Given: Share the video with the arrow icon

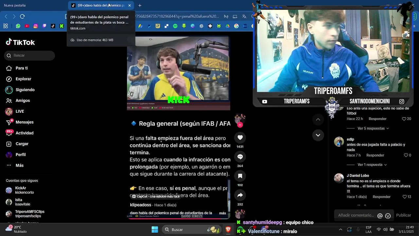Looking at the screenshot, I should click(x=240, y=195).
